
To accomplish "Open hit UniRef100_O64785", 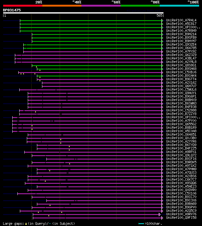I will [x=181, y=48].
